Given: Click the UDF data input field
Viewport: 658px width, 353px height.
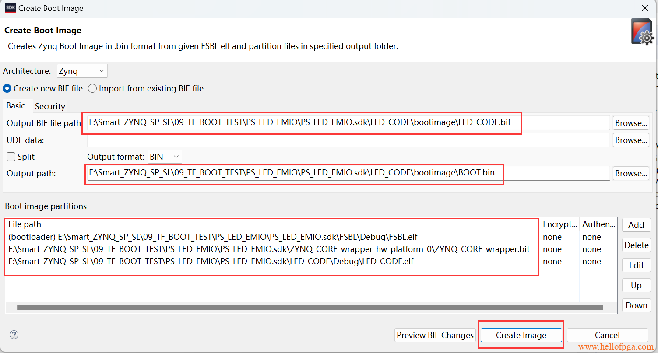Looking at the screenshot, I should [348, 140].
